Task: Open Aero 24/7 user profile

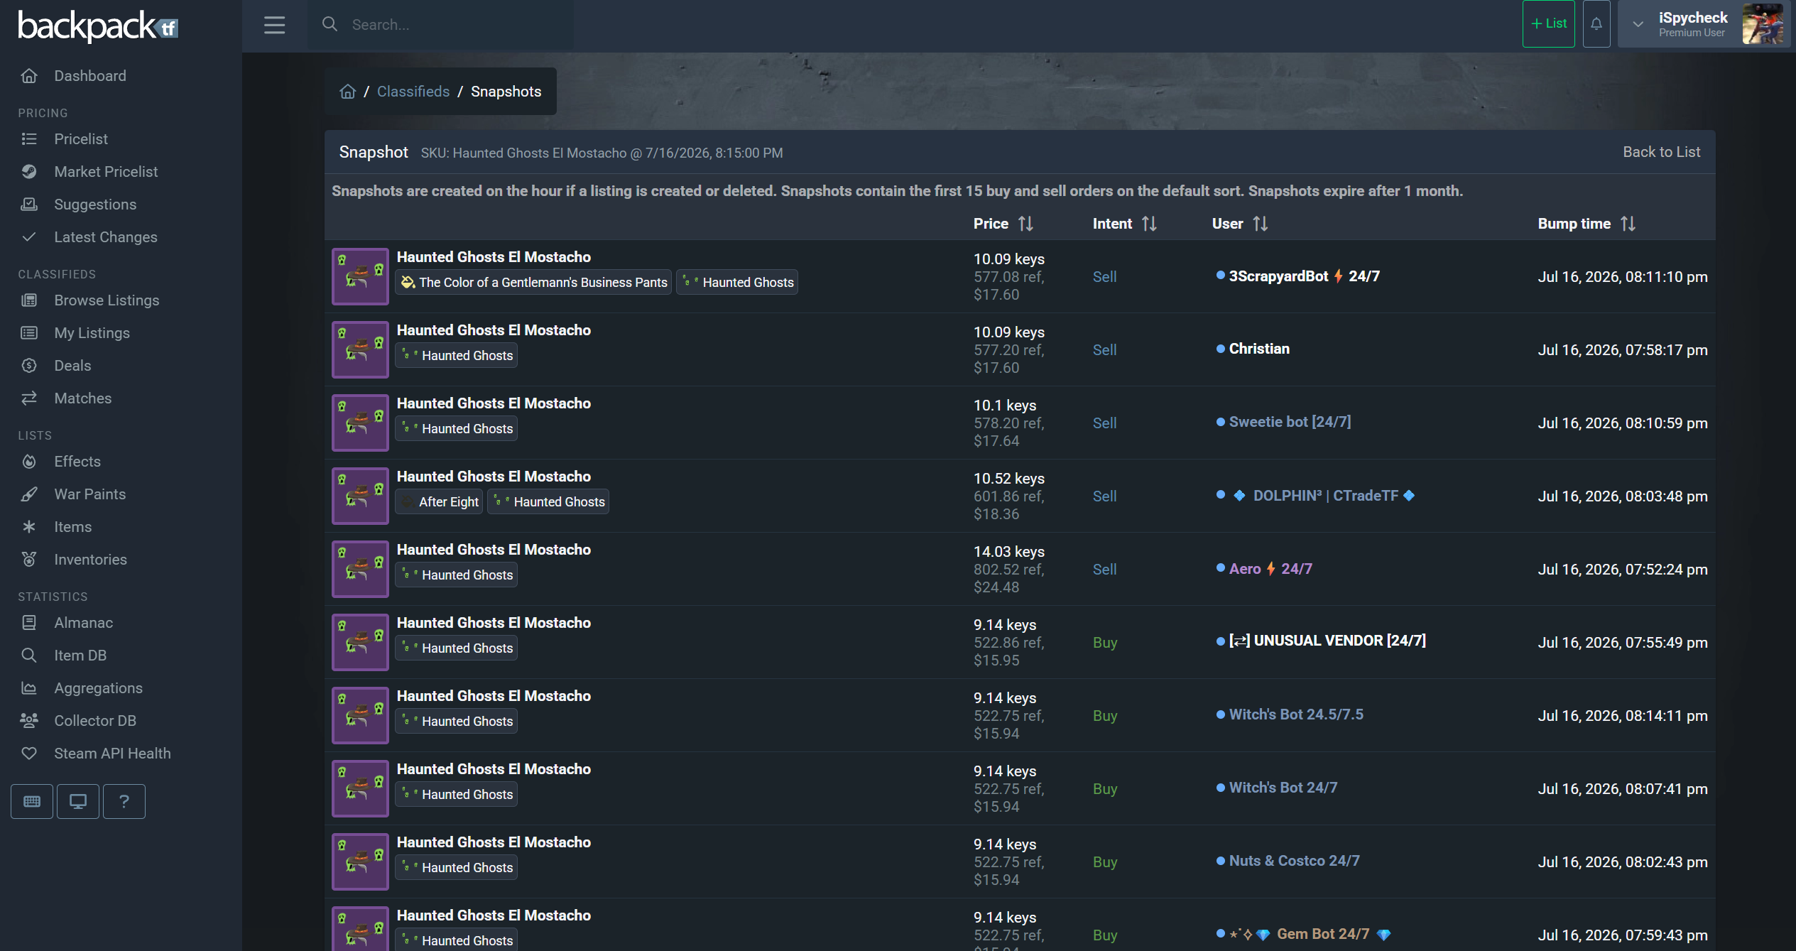Action: coord(1270,569)
